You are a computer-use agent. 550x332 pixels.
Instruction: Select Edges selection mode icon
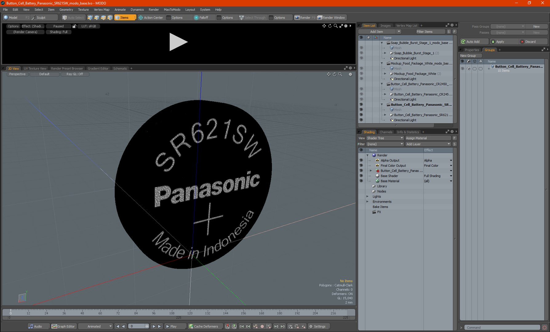coord(97,18)
